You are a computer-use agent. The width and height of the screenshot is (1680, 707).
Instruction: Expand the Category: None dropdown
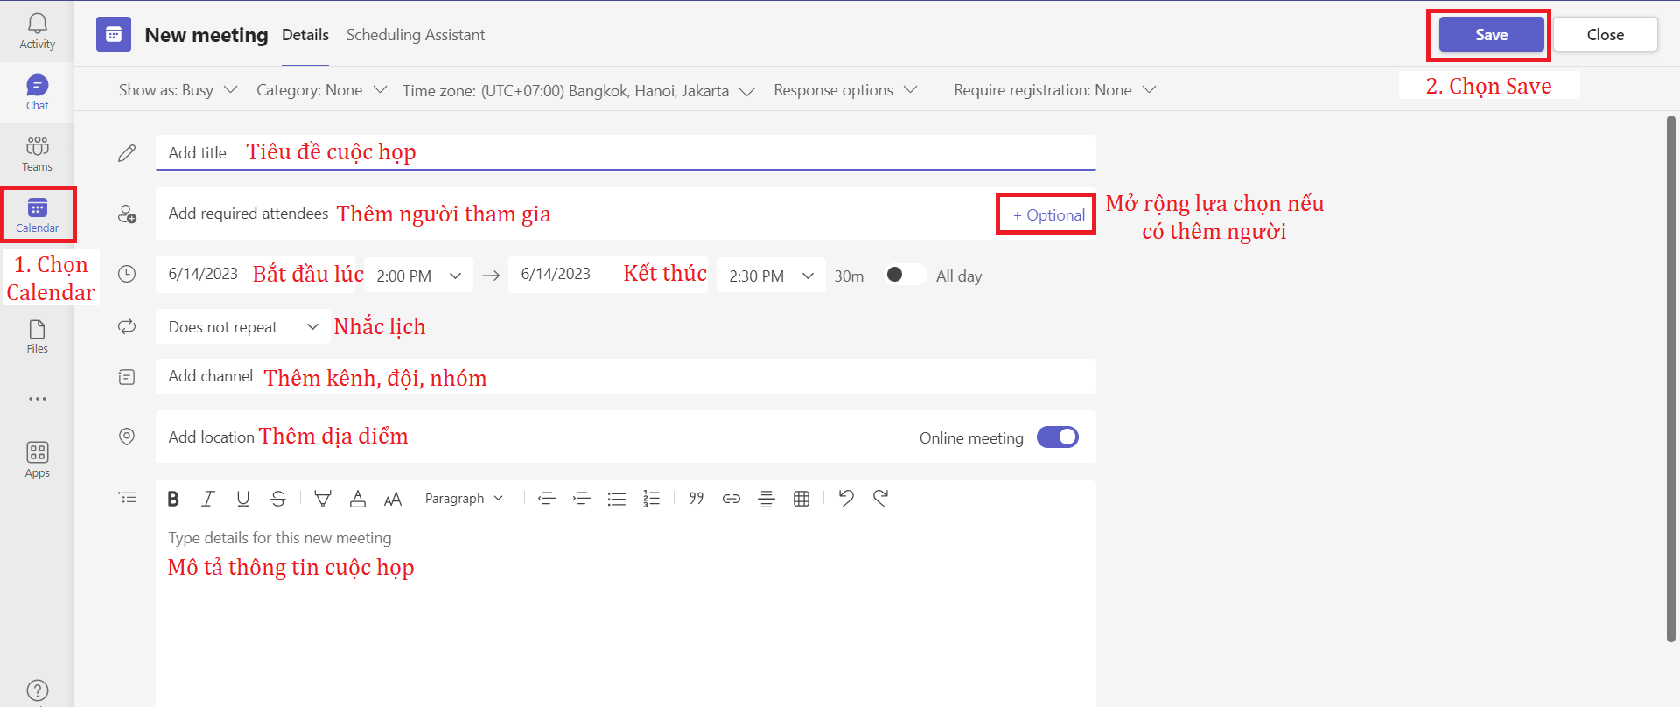click(x=321, y=90)
